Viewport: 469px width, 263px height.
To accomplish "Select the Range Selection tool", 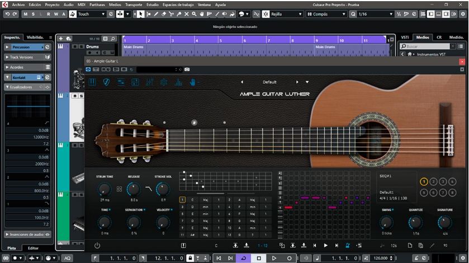I will pos(148,14).
